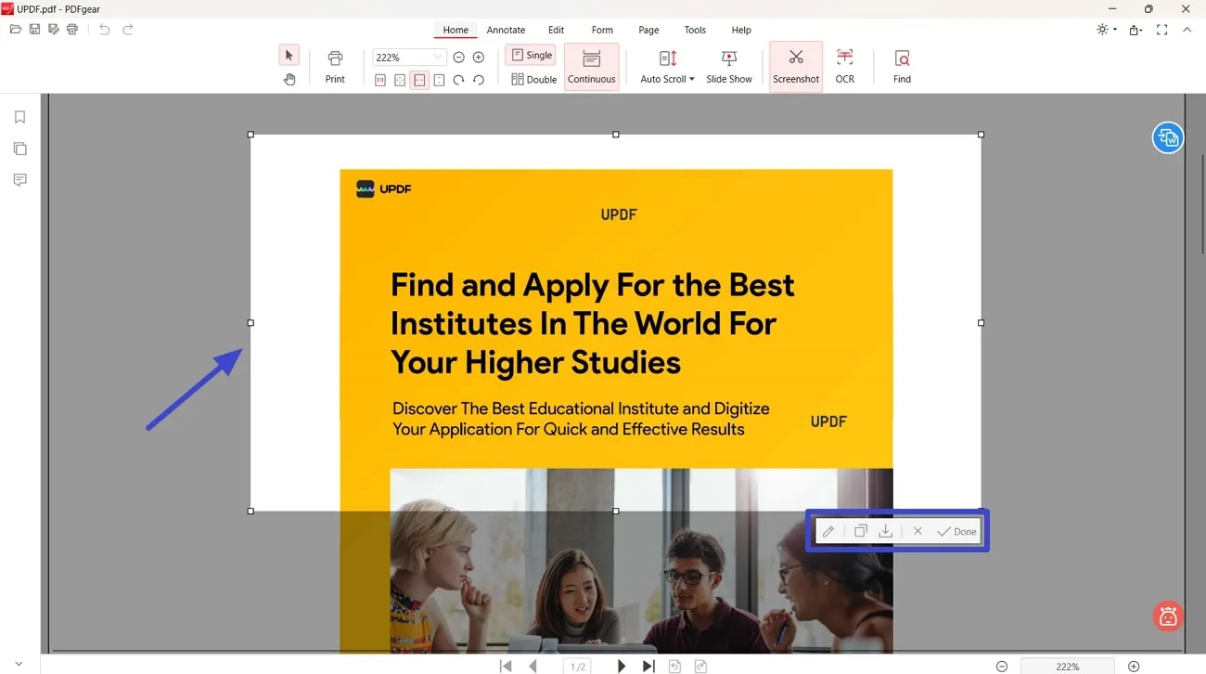This screenshot has width=1206, height=674.
Task: Select the Hand pan tool
Action: [289, 79]
